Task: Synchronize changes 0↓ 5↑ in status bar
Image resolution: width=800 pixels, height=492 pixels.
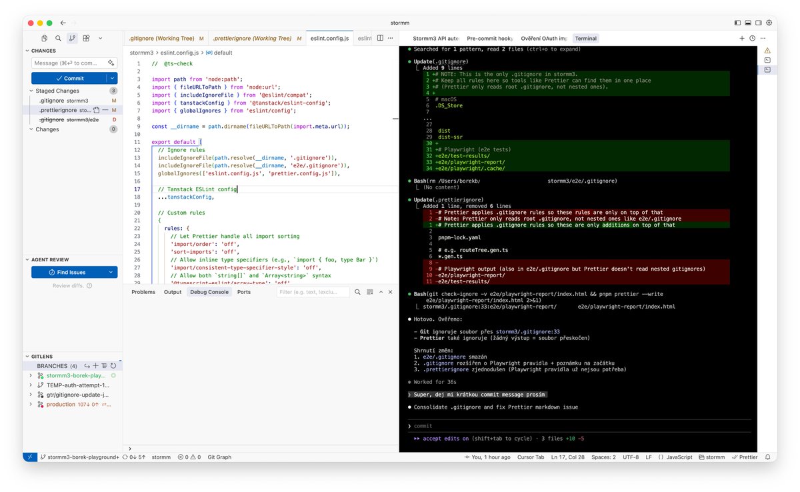Action: tap(135, 457)
